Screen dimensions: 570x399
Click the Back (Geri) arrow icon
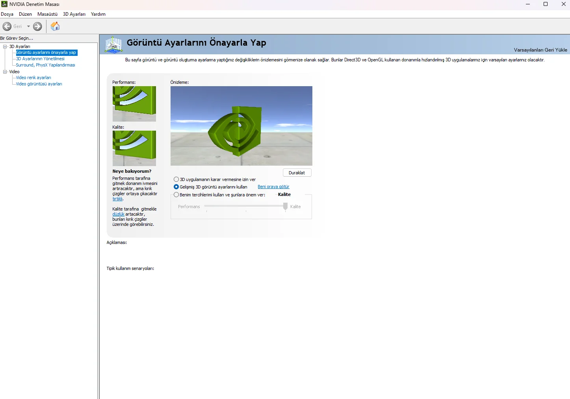(7, 26)
